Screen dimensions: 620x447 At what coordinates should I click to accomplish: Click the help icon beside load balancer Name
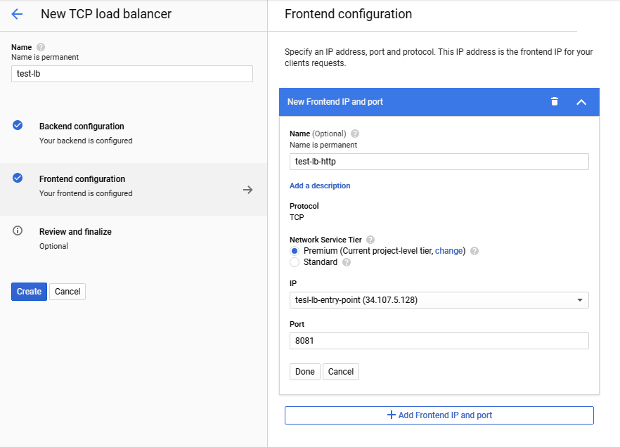click(x=40, y=47)
